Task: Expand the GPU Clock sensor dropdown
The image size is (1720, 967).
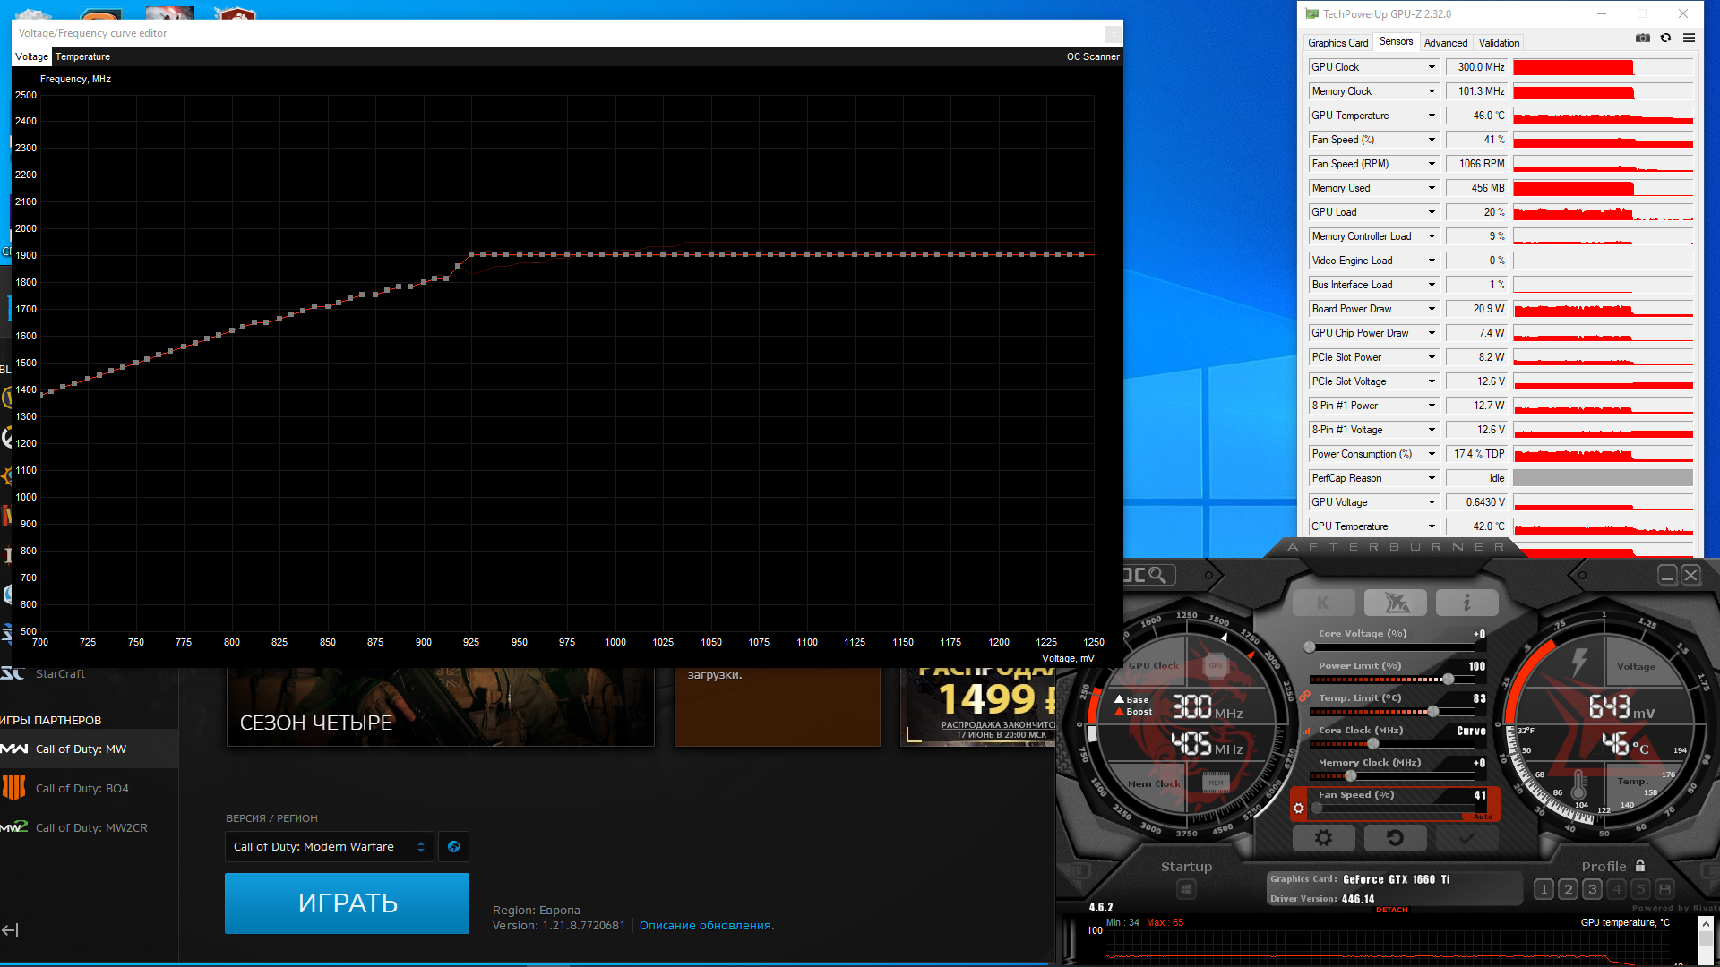Action: [x=1432, y=67]
